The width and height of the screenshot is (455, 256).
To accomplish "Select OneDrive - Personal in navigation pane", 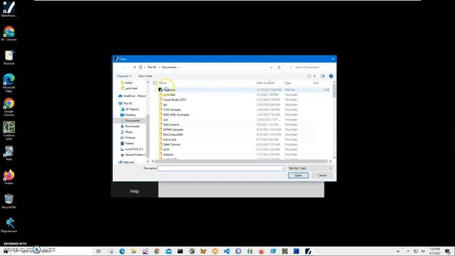I will [134, 96].
